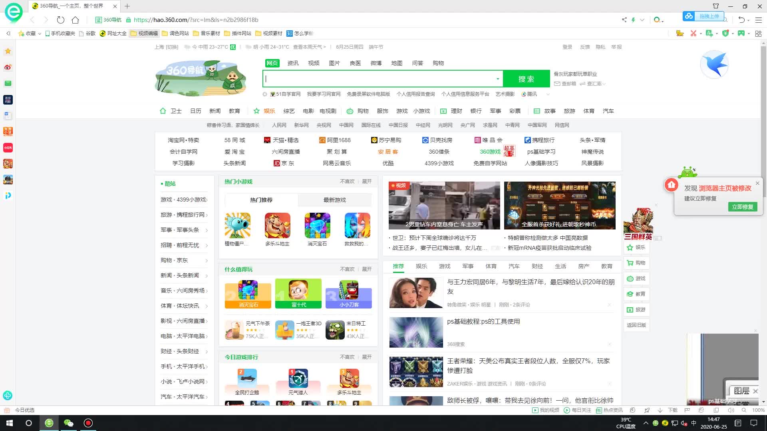This screenshot has height=431, width=767.
Task: Switch news feed to 娱乐 tab
Action: [x=421, y=266]
